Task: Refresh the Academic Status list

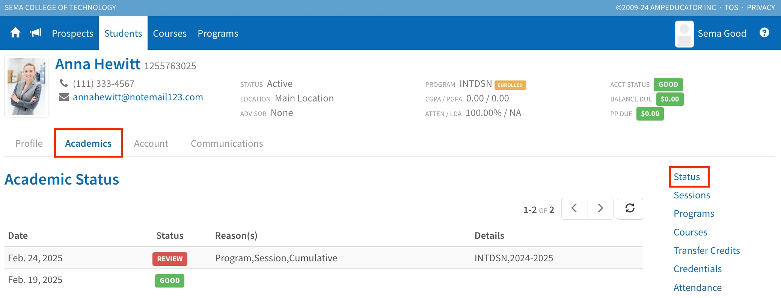Action: click(x=630, y=209)
